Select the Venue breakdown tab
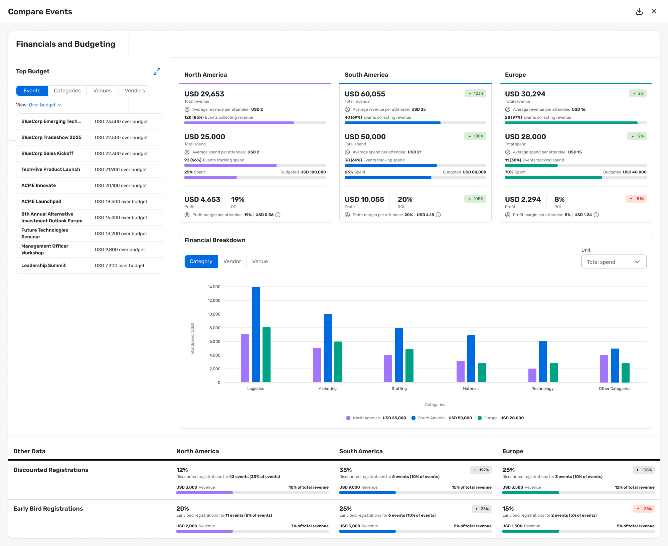 click(260, 261)
